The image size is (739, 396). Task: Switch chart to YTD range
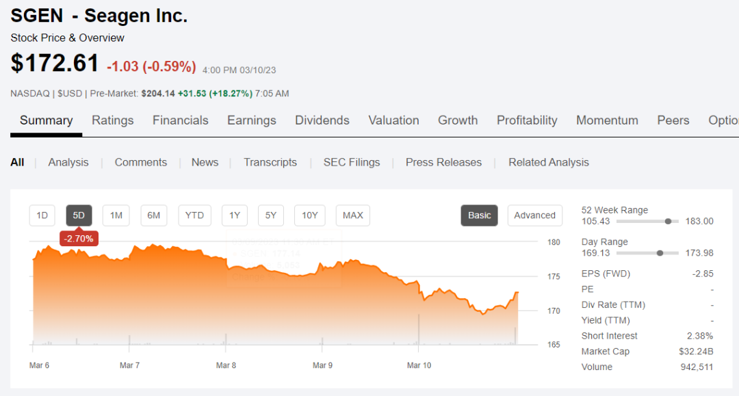[194, 215]
